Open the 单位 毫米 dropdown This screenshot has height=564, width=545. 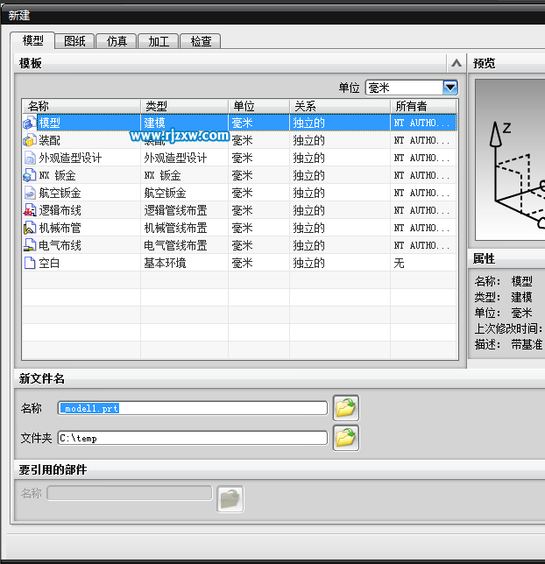(x=450, y=88)
